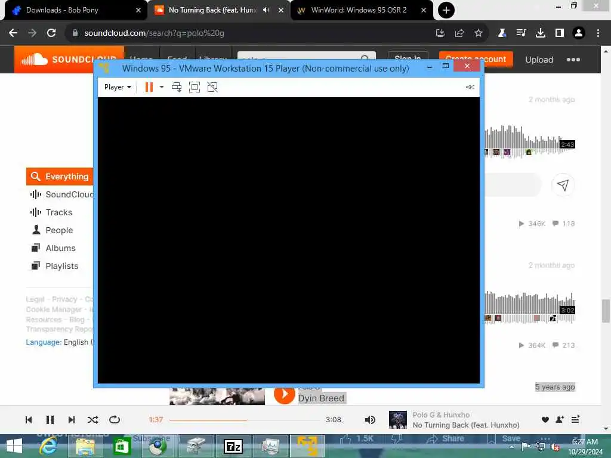This screenshot has width=611, height=458.
Task: Collapse the VMware toolbar with the double chevron
Action: 470,87
